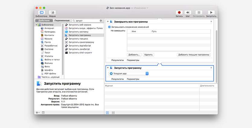Run the workflow with Запустить

[211, 13]
